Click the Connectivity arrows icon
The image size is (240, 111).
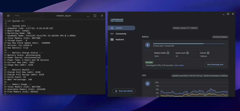click(x=112, y=34)
